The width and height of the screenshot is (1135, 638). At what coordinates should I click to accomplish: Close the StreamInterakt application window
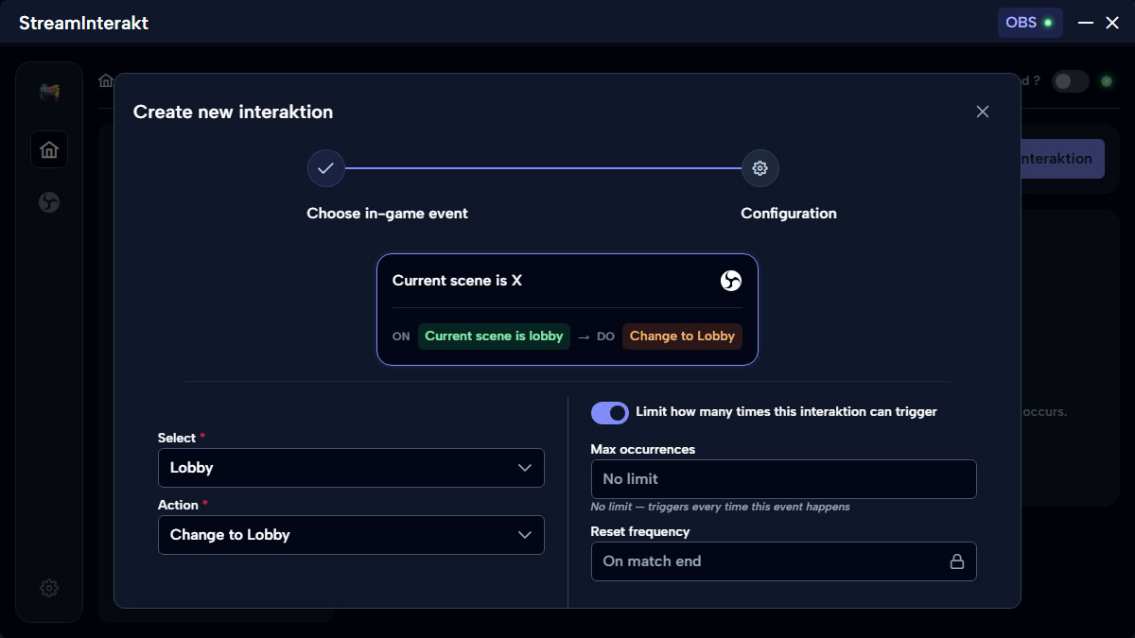(1112, 23)
